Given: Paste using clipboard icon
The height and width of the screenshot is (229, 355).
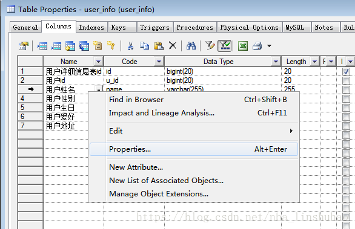Looking at the screenshot, I should tap(159, 46).
